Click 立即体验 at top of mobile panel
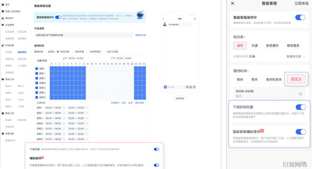The width and height of the screenshot is (312, 169). 301,3
